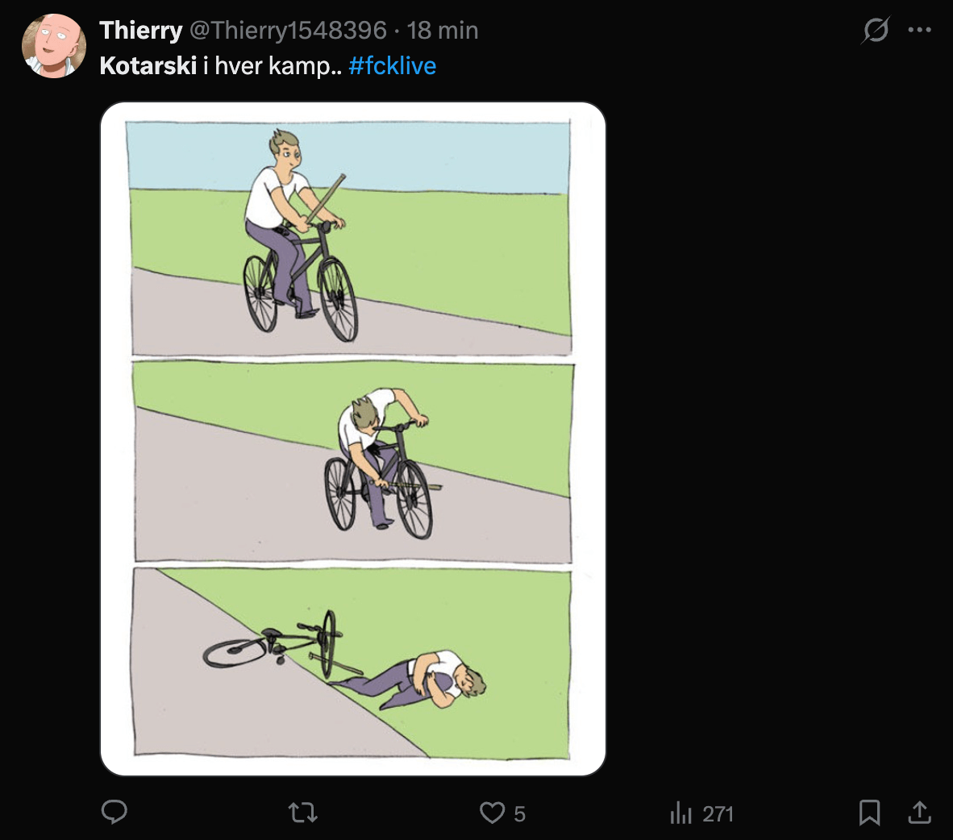Screen dimensions: 953x840
Task: Open the top meme panel with cyclist riding
Action: [350, 238]
